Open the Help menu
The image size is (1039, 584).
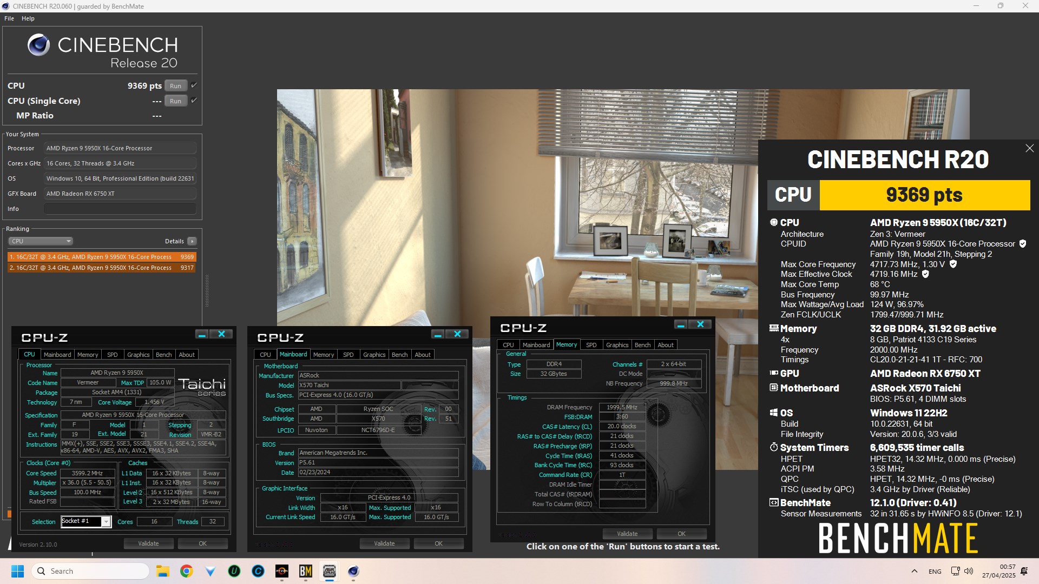click(x=28, y=18)
